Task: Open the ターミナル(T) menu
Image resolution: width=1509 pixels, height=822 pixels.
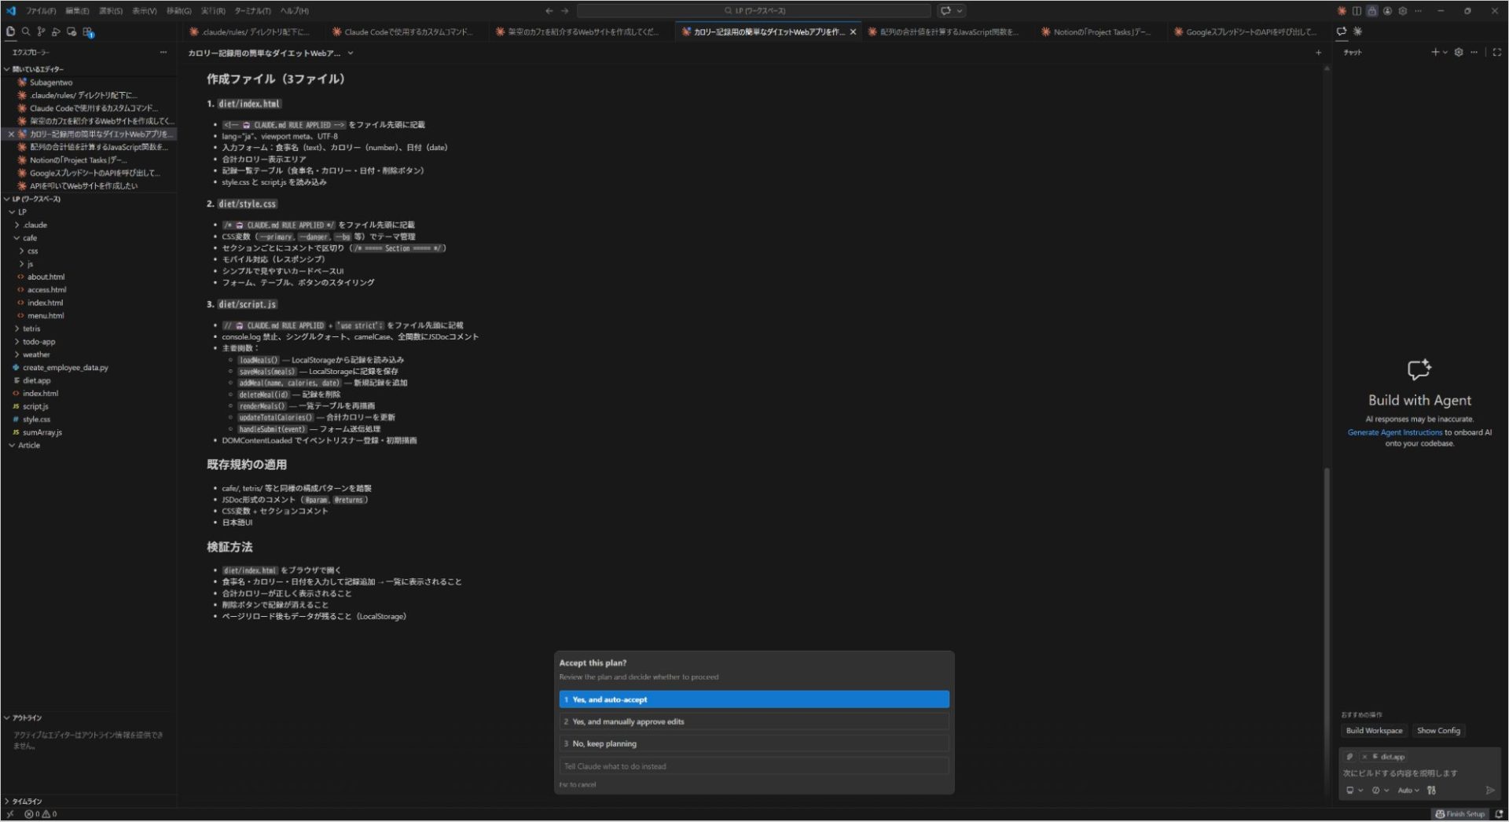Action: tap(252, 11)
